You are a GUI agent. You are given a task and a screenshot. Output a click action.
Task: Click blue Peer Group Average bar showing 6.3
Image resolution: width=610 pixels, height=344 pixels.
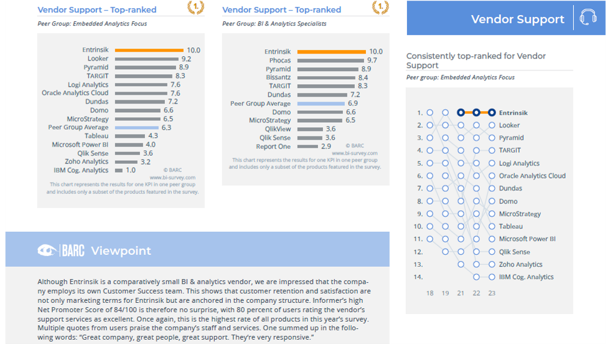pos(136,127)
